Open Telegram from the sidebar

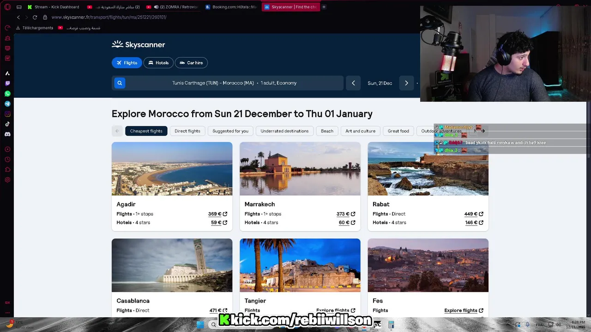tap(7, 104)
